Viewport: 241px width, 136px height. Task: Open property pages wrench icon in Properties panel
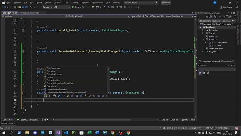pyautogui.click(x=208, y=73)
